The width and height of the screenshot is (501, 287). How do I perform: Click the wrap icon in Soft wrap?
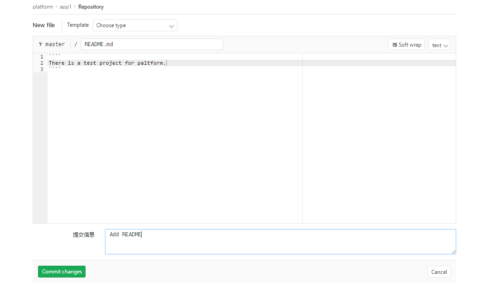point(395,45)
